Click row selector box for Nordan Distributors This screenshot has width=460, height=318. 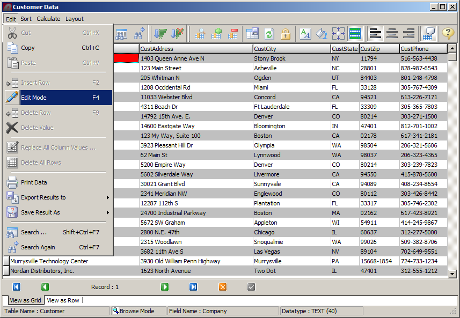point(6,271)
